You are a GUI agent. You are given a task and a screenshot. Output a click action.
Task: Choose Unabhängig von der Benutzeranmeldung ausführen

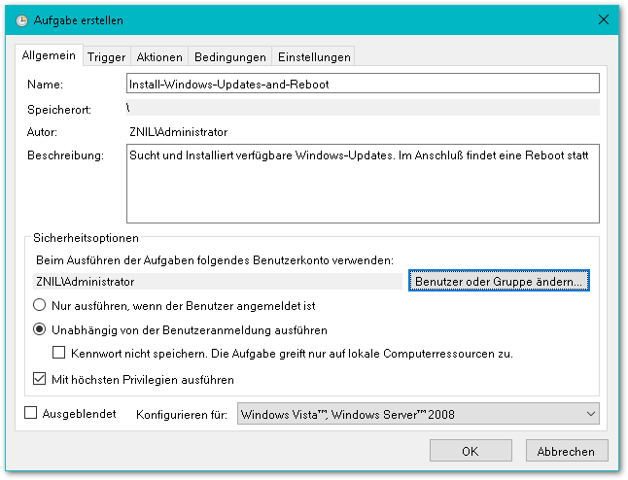(41, 329)
